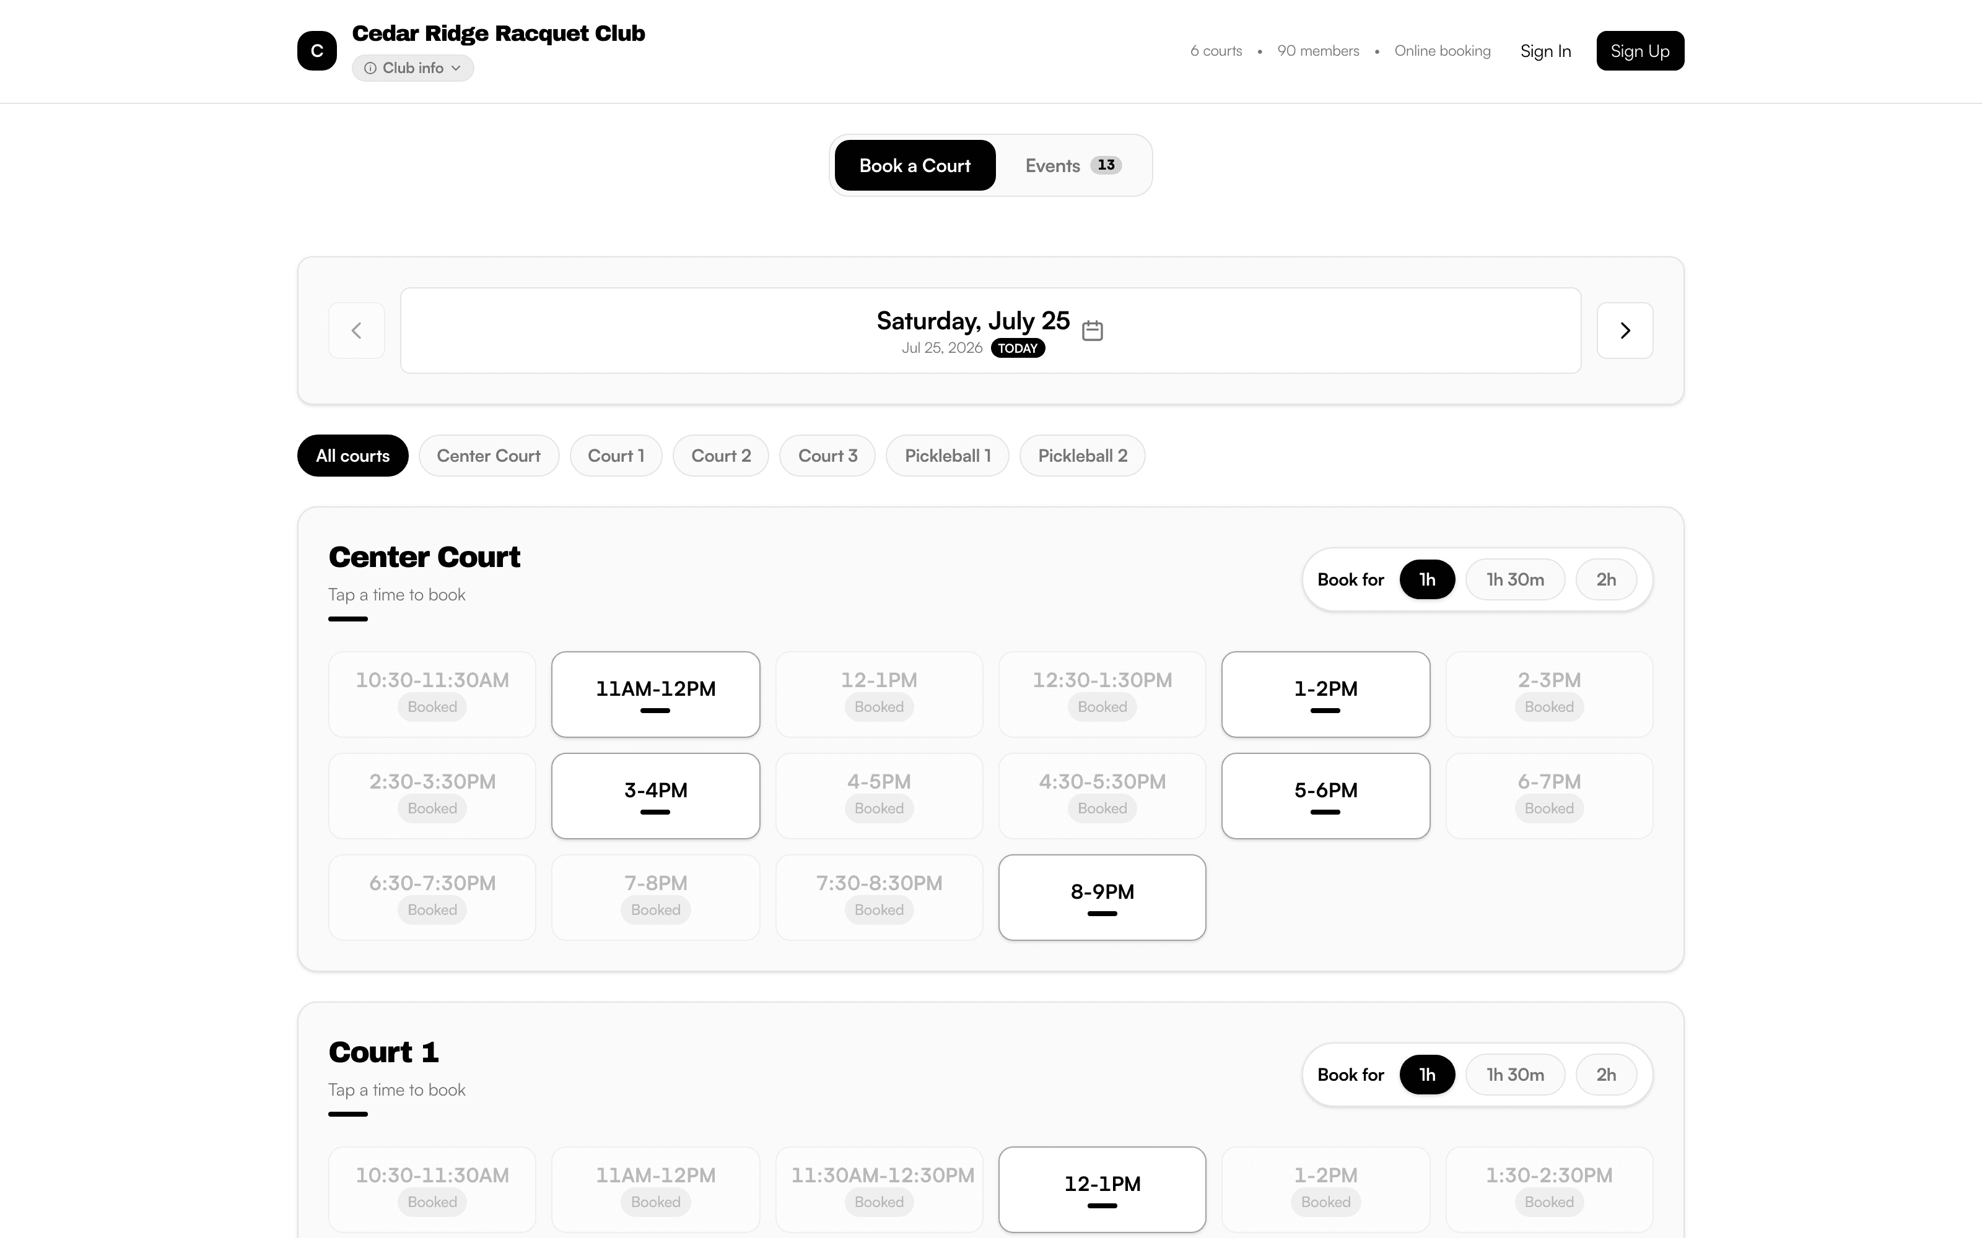Viewport: 1982px width, 1238px height.
Task: Click the booked 12:30-1:30PM Center Court slot
Action: 1102,695
